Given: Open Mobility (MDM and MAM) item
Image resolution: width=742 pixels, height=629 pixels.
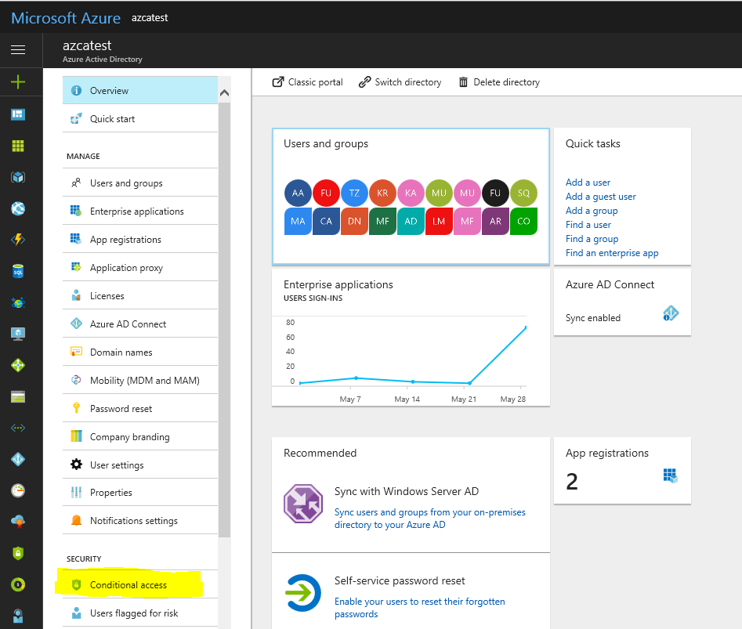Looking at the screenshot, I should (x=140, y=380).
